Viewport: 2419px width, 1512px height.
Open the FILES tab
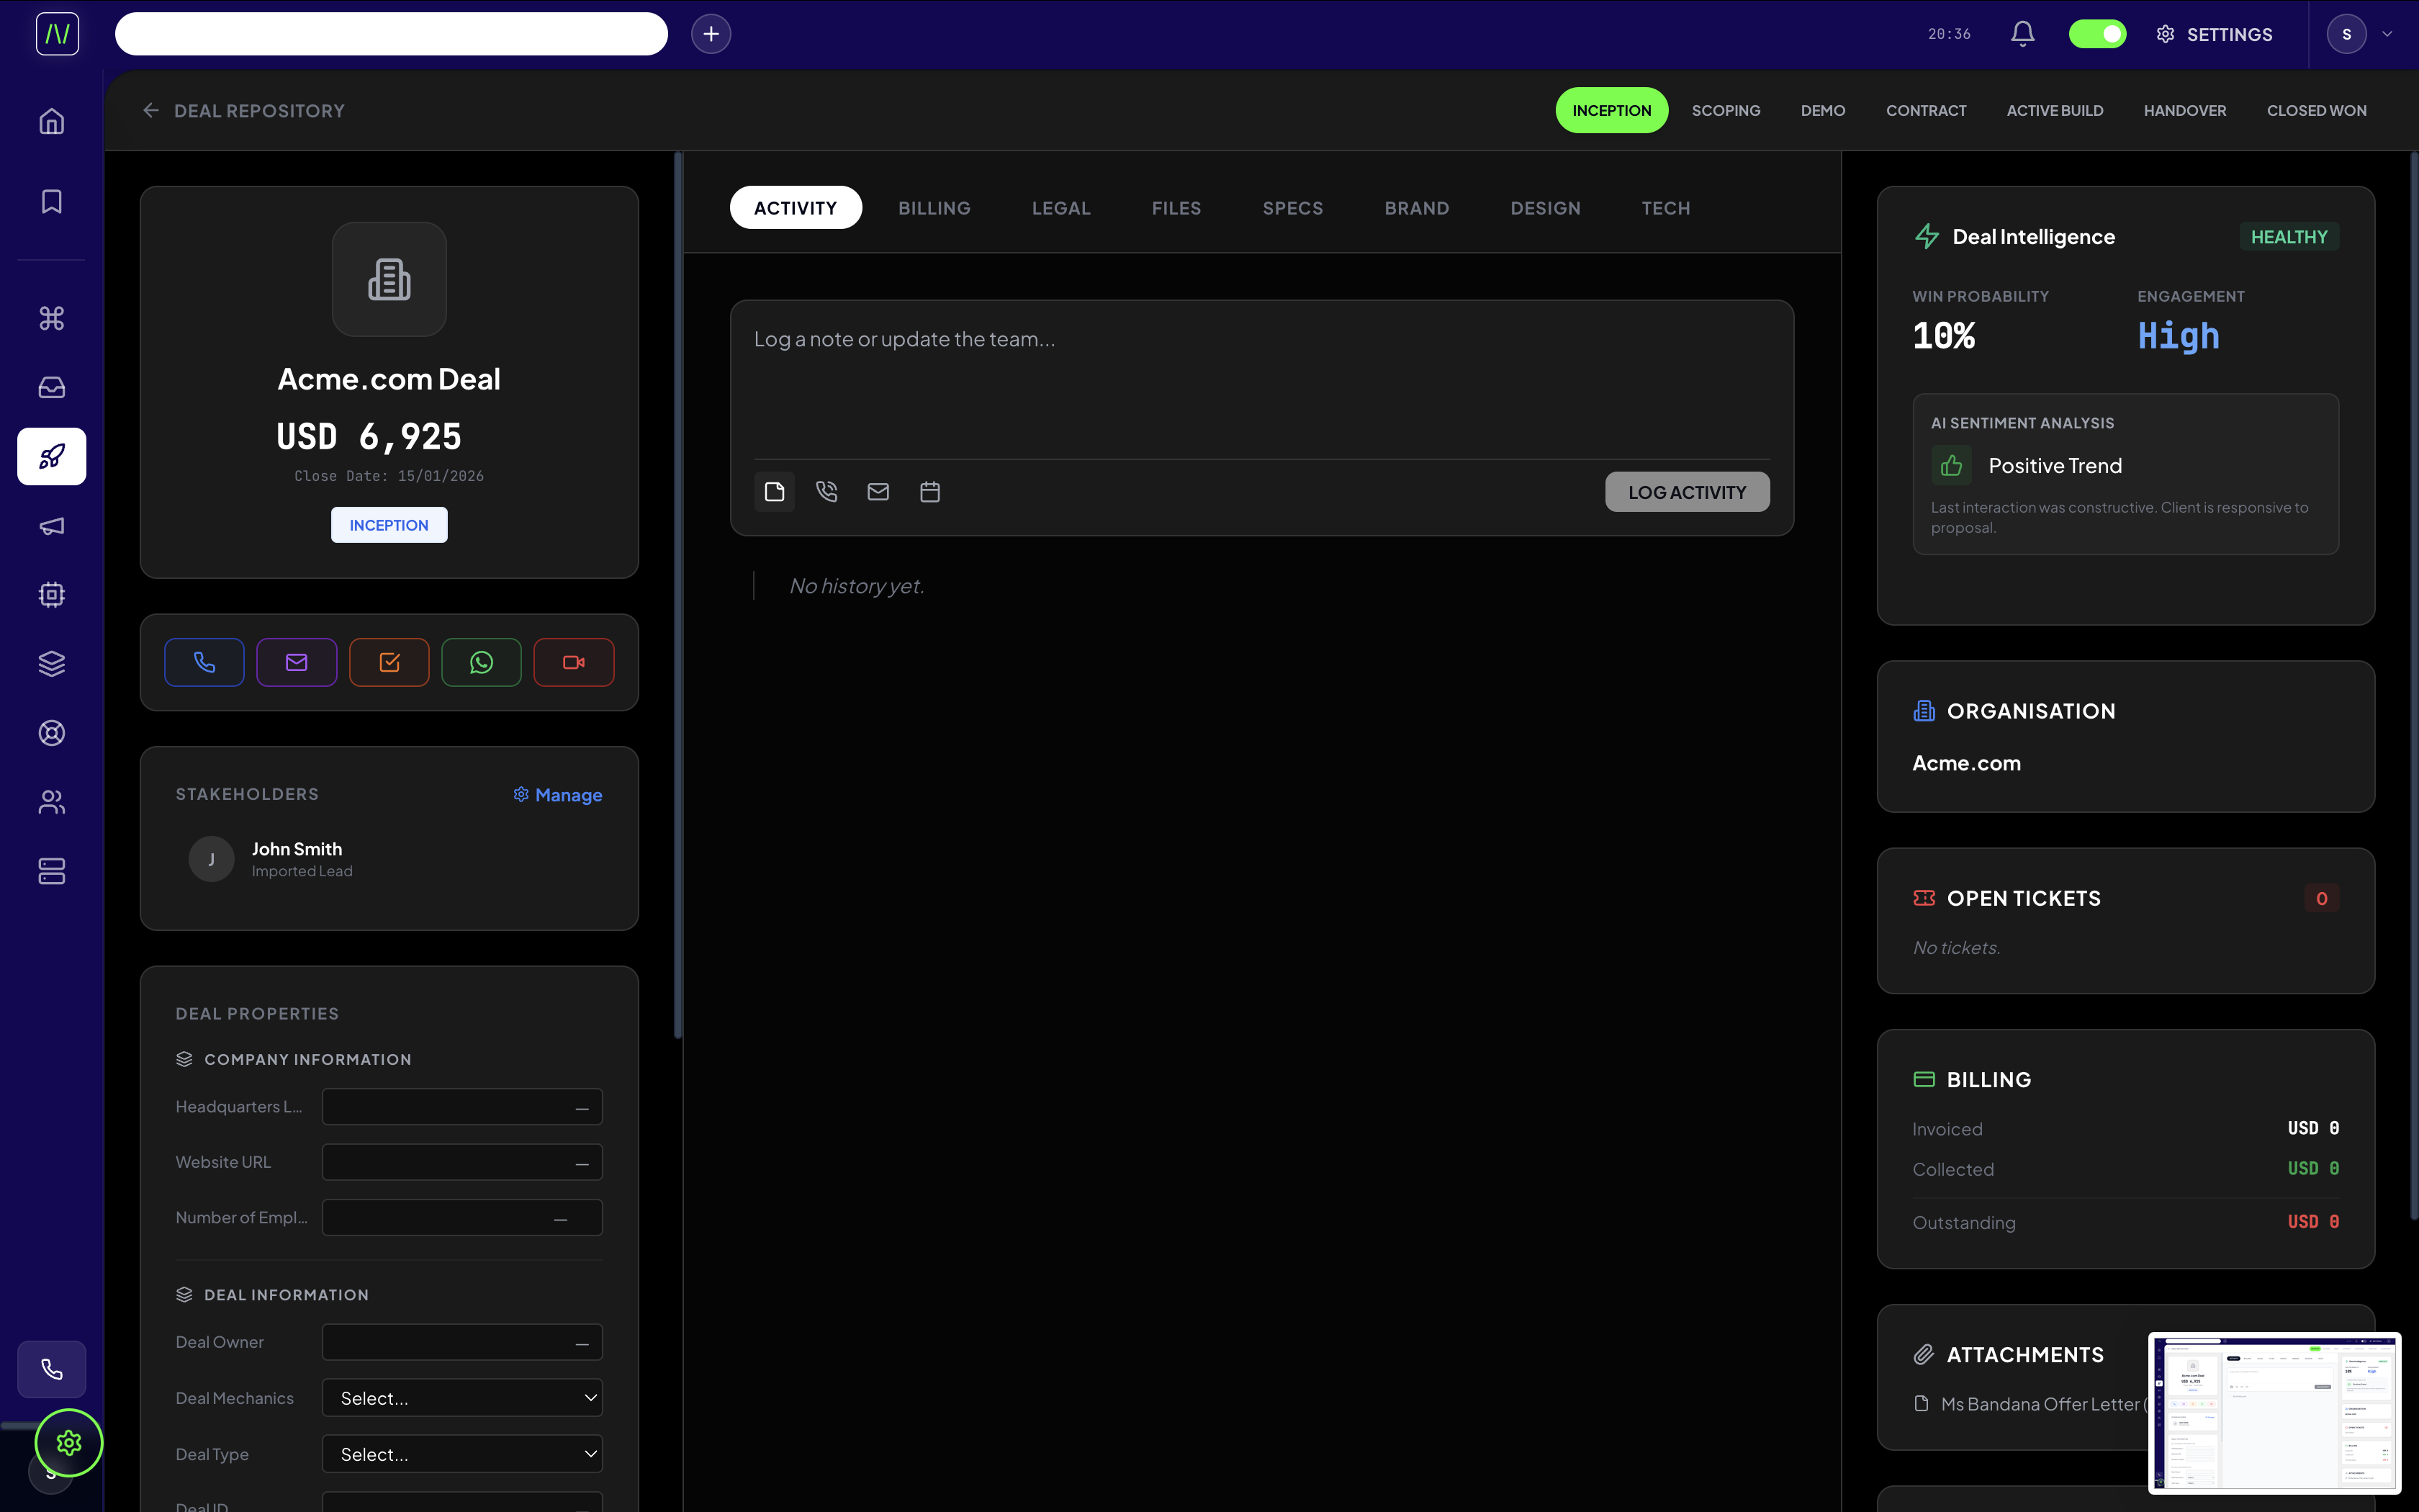coord(1176,207)
